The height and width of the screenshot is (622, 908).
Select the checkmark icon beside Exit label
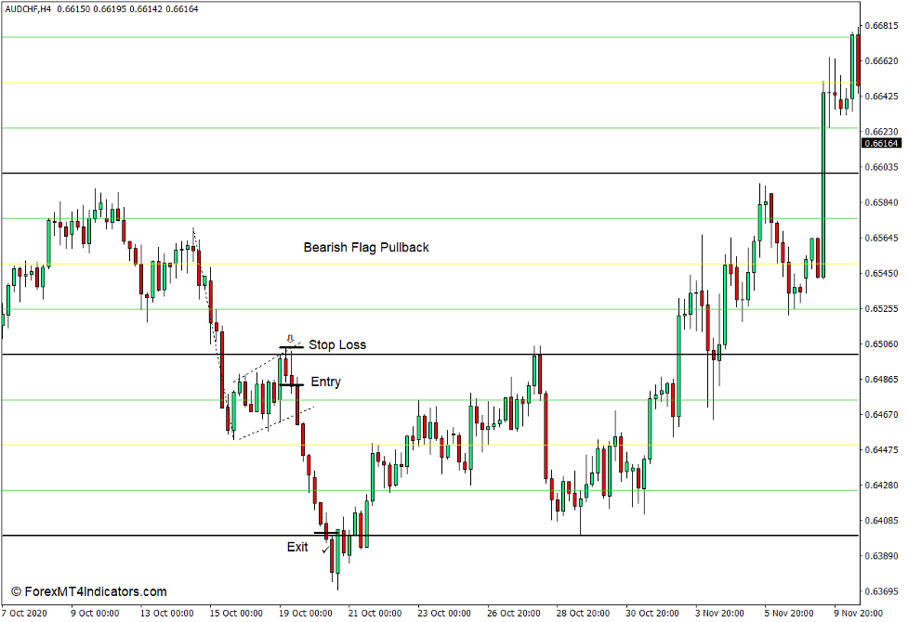coord(324,550)
